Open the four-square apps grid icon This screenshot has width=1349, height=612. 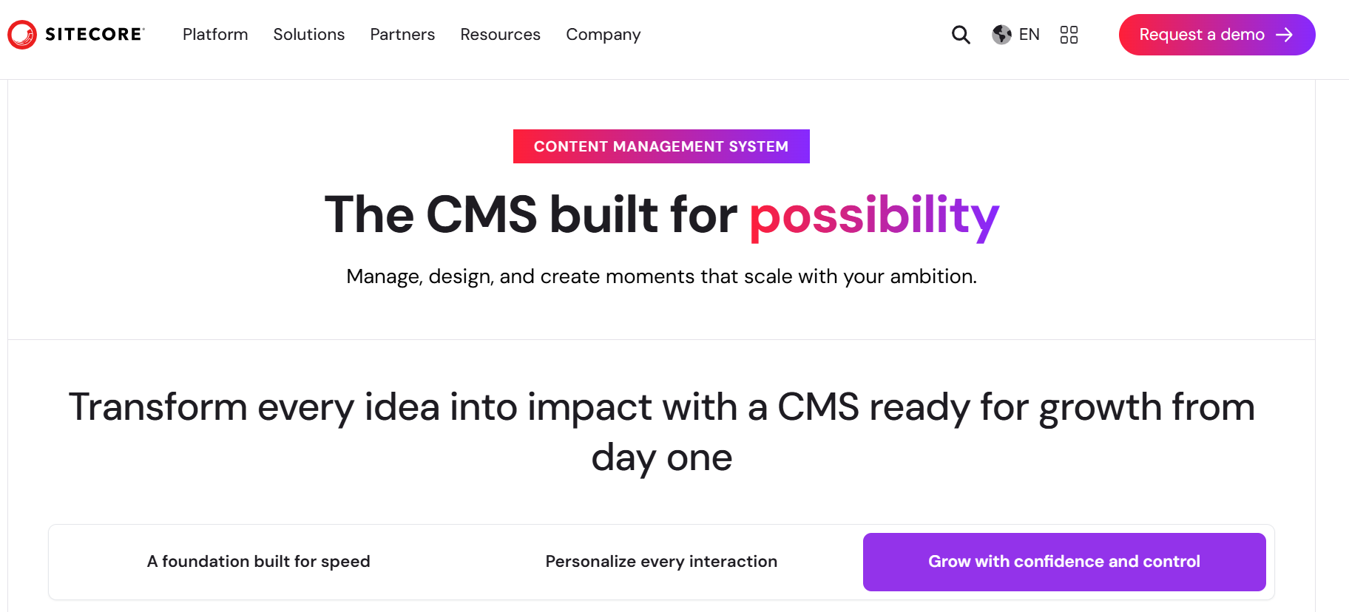[x=1069, y=35]
